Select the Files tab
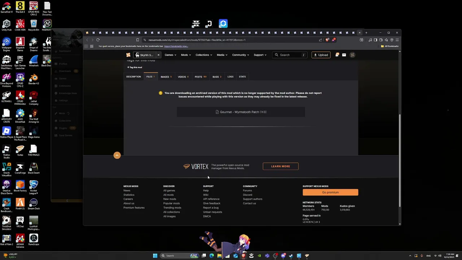Screen dimensions: 462x260 pyautogui.click(x=151, y=77)
